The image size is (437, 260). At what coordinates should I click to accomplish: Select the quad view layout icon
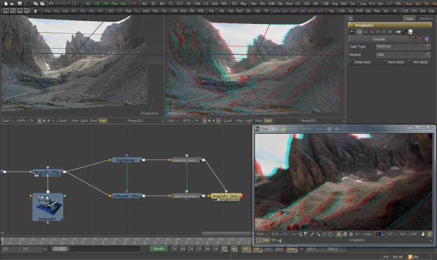[x=27, y=11]
